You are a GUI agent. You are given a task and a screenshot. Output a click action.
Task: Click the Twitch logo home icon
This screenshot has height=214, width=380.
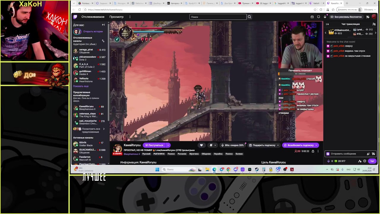75,17
